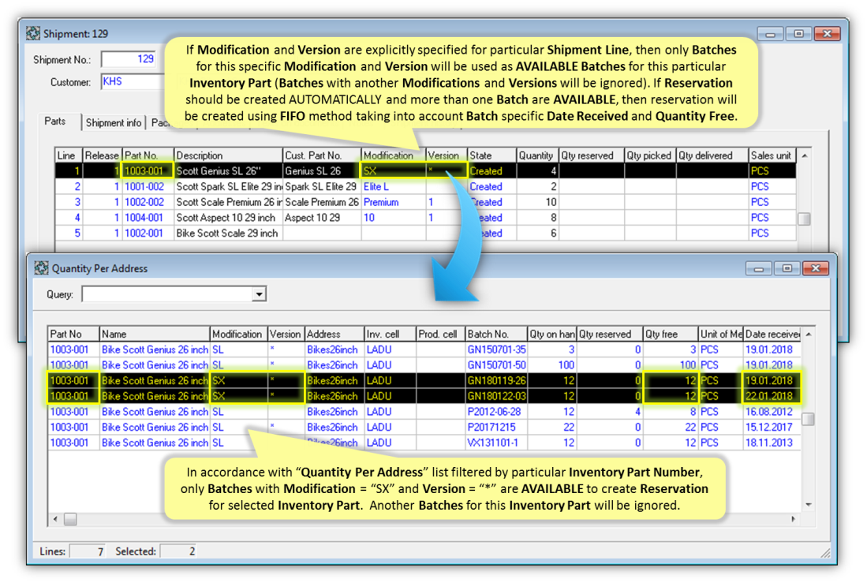Click the Quantity Per Address window icon
The height and width of the screenshot is (583, 867).
click(42, 268)
